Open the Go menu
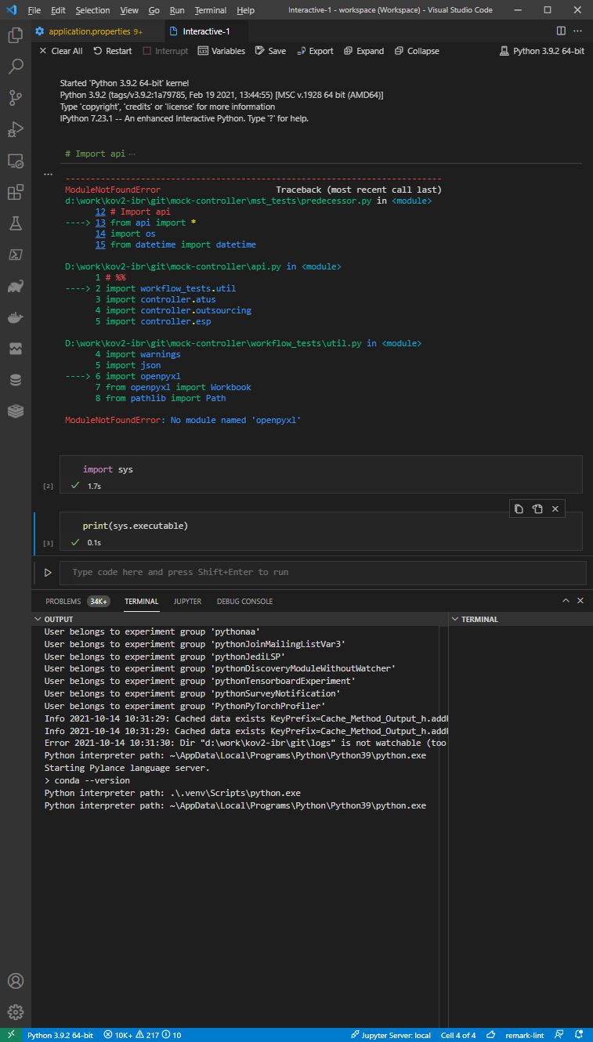 154,10
